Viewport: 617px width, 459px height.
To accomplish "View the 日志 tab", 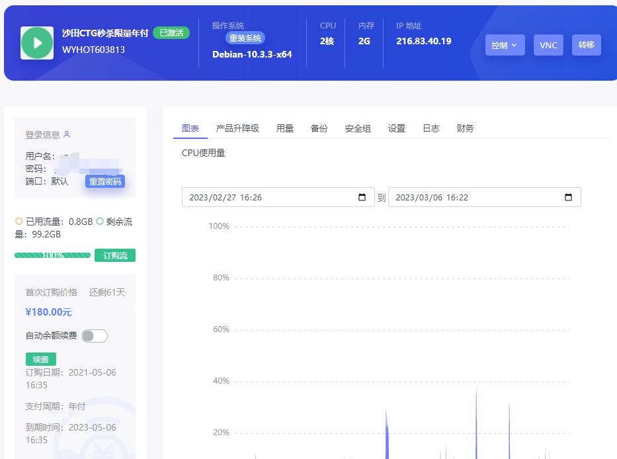I will [x=431, y=128].
